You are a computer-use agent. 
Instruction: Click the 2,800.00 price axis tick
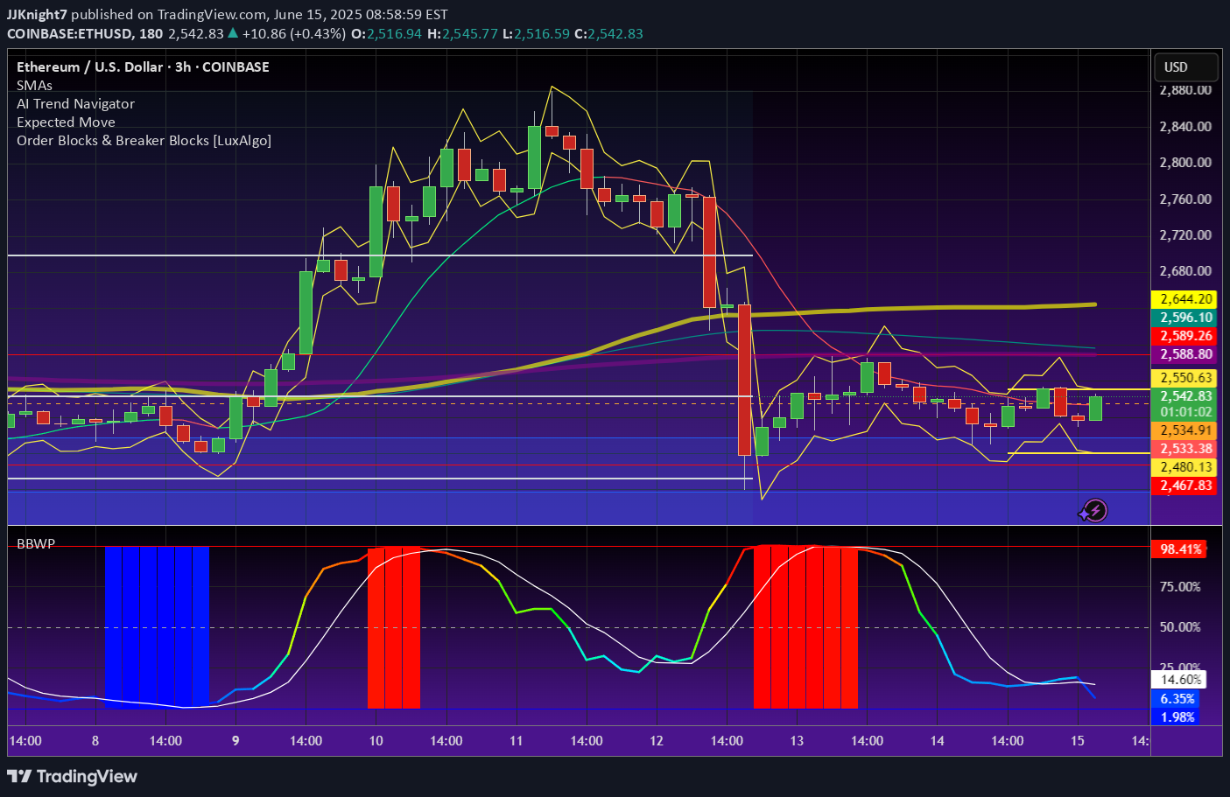pyautogui.click(x=1185, y=163)
